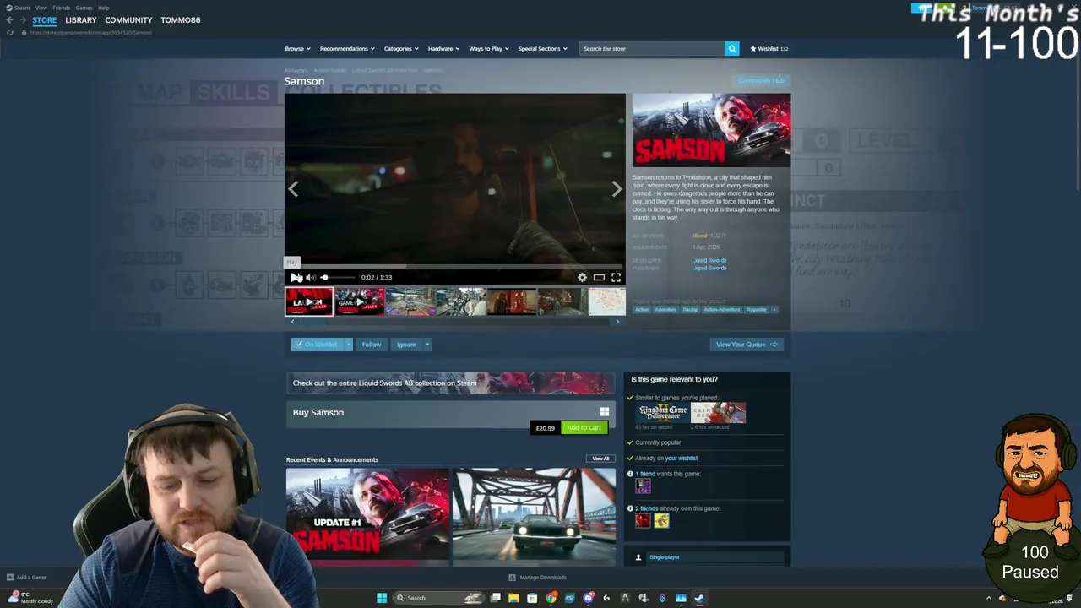This screenshot has width=1081, height=608.
Task: View All recent events
Action: [x=600, y=459]
